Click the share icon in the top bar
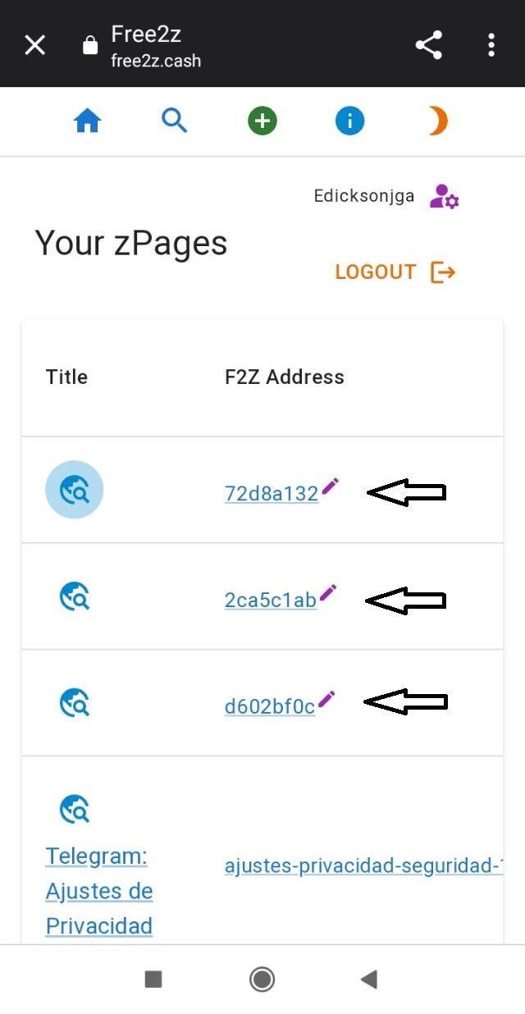The height and width of the screenshot is (1014, 525). pos(428,45)
